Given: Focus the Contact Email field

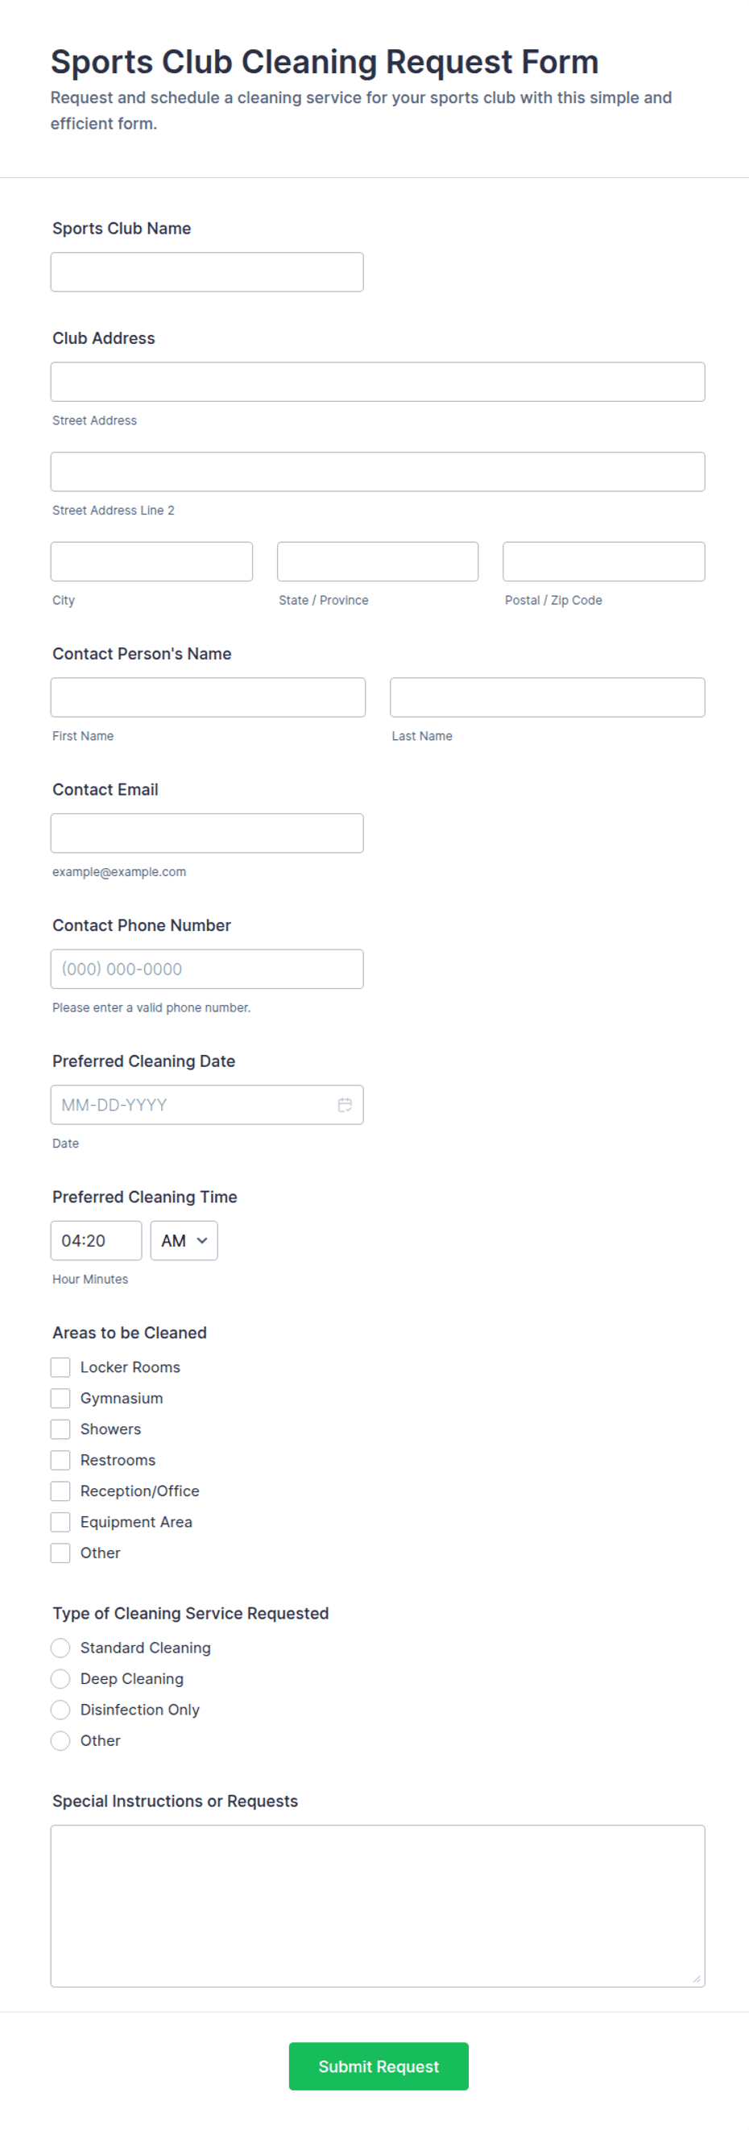Looking at the screenshot, I should (x=207, y=833).
